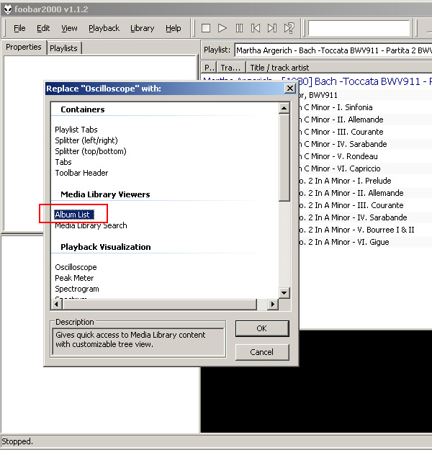Image resolution: width=432 pixels, height=450 pixels.
Task: Open the Help menu
Action: coord(173,28)
